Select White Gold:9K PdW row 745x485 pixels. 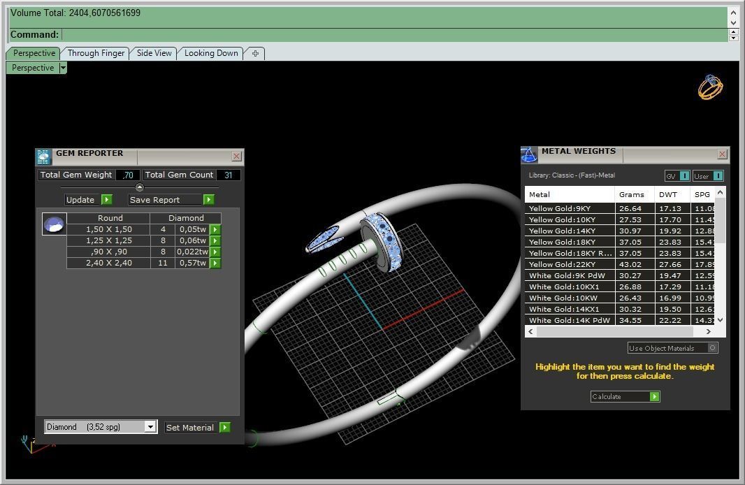(620, 275)
